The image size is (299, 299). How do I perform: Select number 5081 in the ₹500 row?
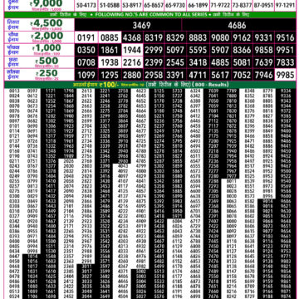pyautogui.click(x=242, y=62)
